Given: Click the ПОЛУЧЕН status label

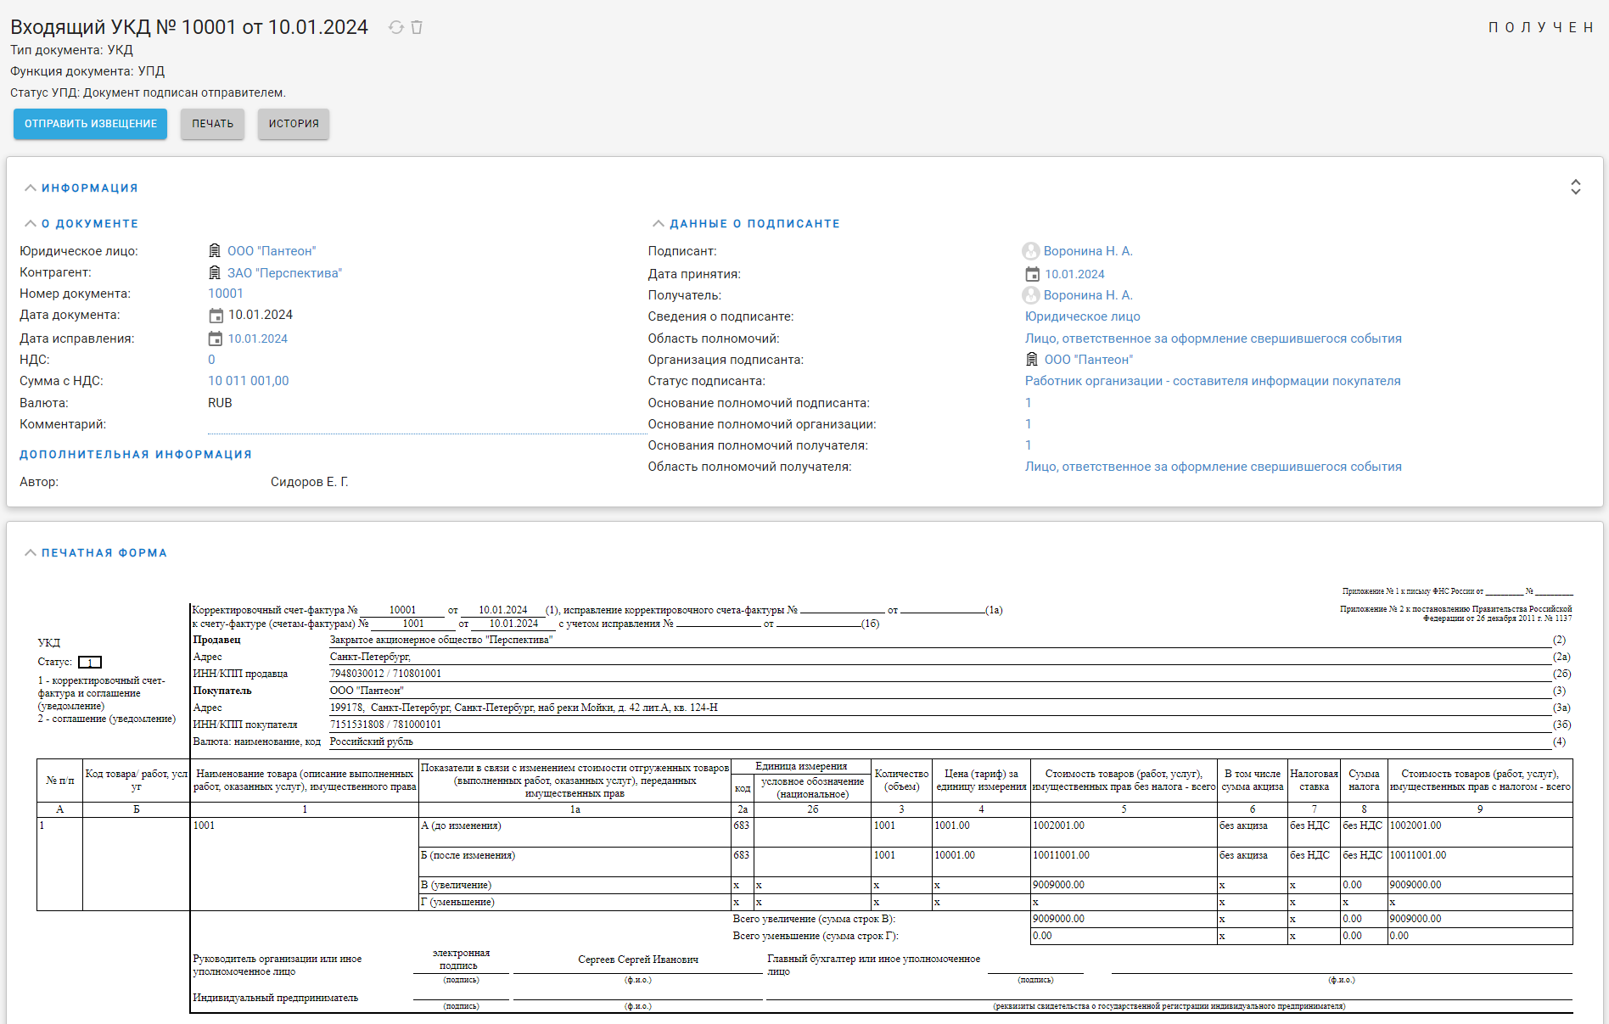Looking at the screenshot, I should point(1541,28).
